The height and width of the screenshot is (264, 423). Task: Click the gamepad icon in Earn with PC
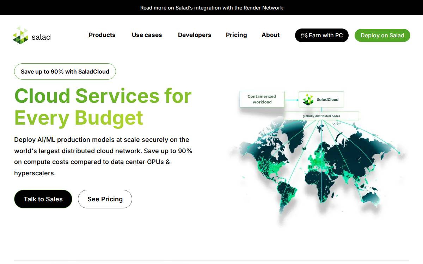click(304, 36)
